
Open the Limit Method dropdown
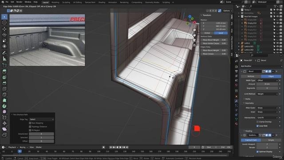(x=267, y=94)
